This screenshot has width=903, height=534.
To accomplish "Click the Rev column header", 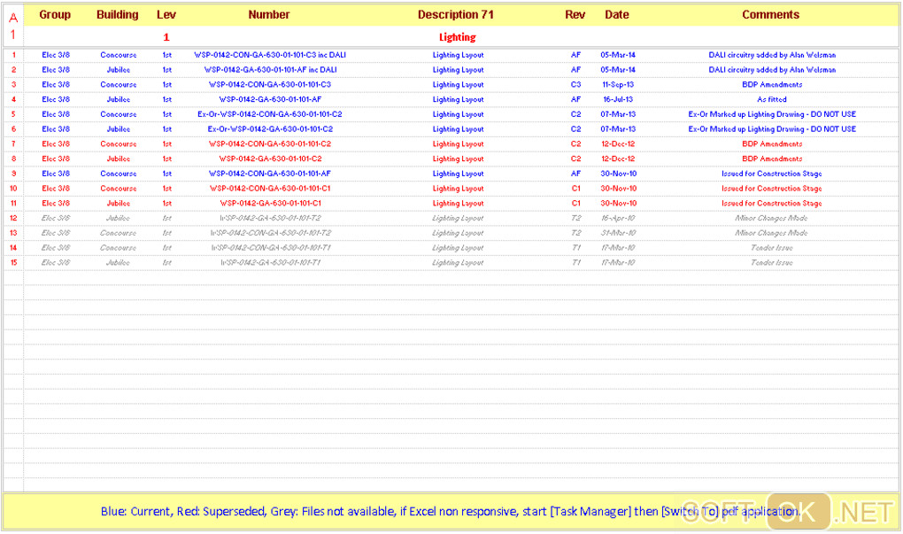I will (x=575, y=15).
